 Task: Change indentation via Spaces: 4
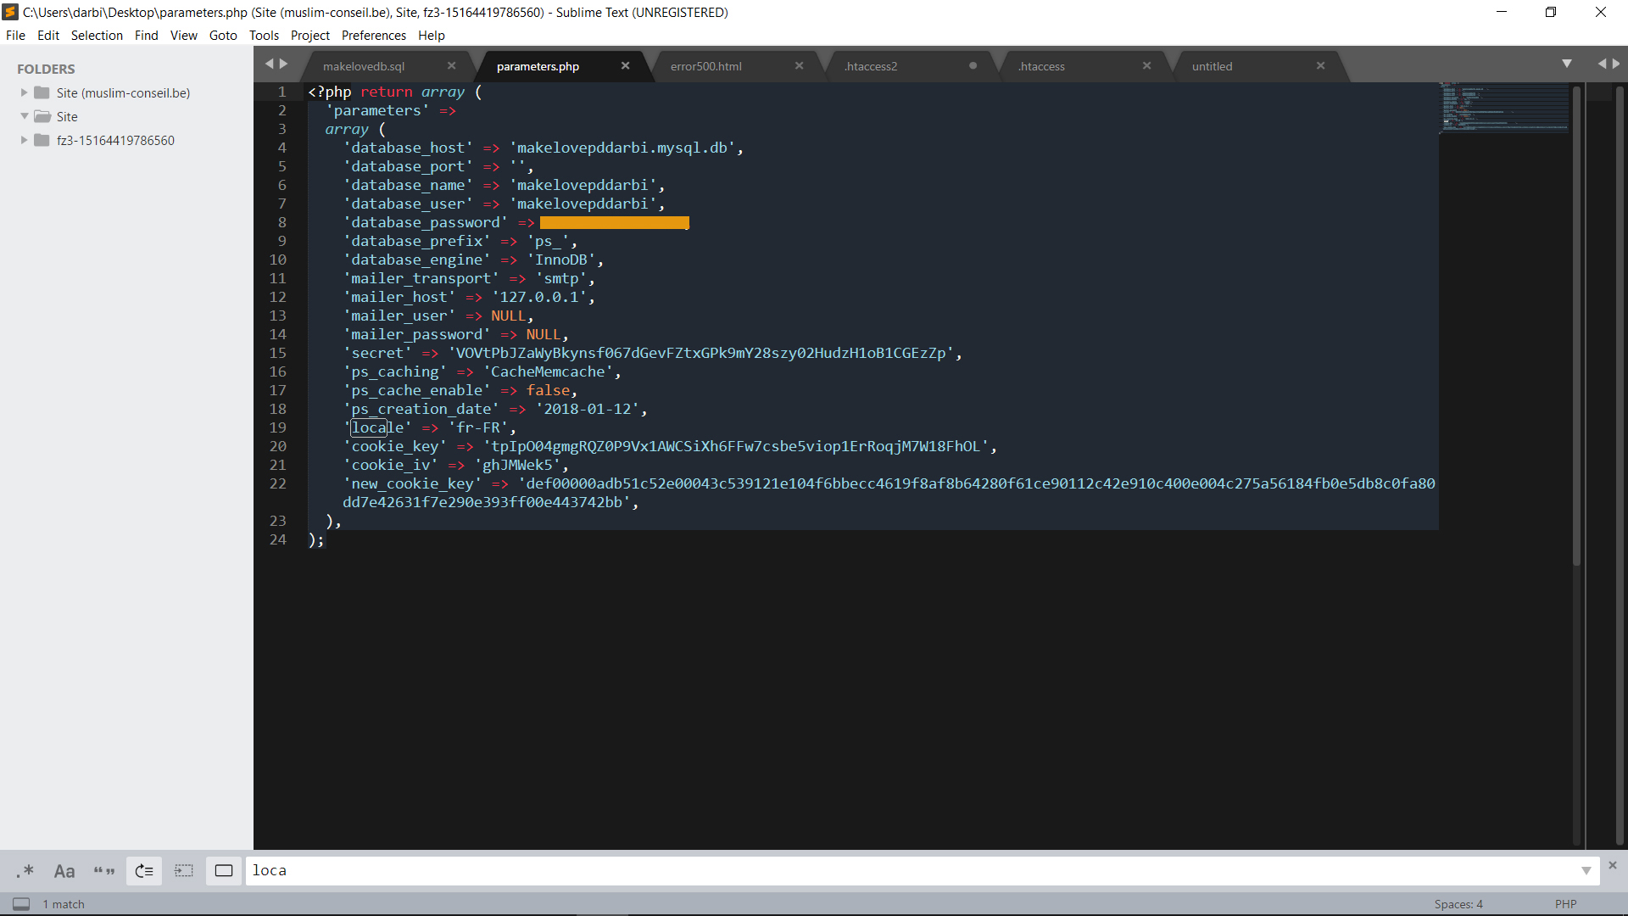(1458, 904)
